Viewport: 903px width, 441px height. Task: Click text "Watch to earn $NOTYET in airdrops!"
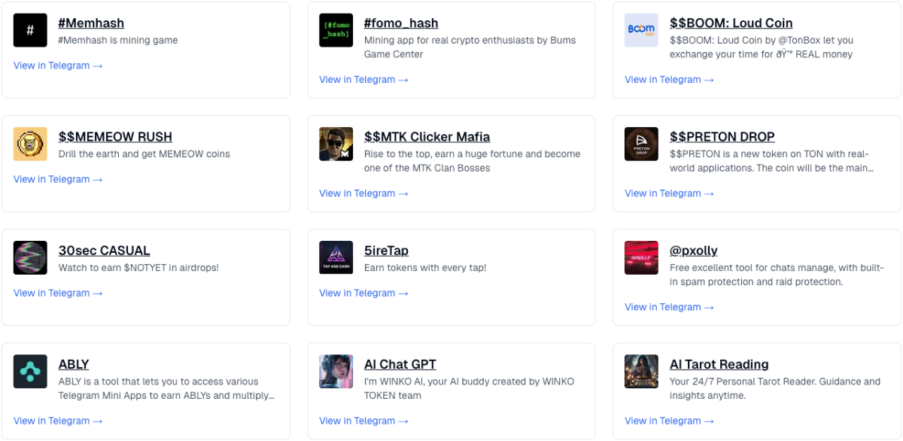(x=138, y=268)
